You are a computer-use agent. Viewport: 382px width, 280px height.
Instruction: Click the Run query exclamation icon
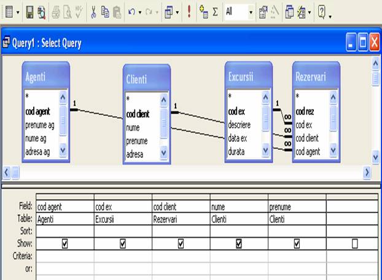point(189,12)
